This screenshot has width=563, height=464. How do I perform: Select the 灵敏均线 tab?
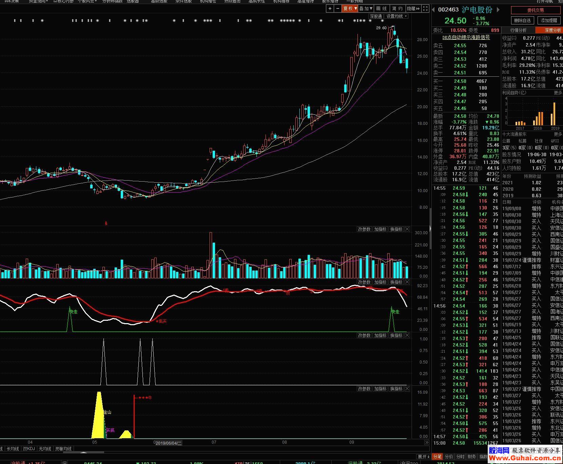point(63,449)
